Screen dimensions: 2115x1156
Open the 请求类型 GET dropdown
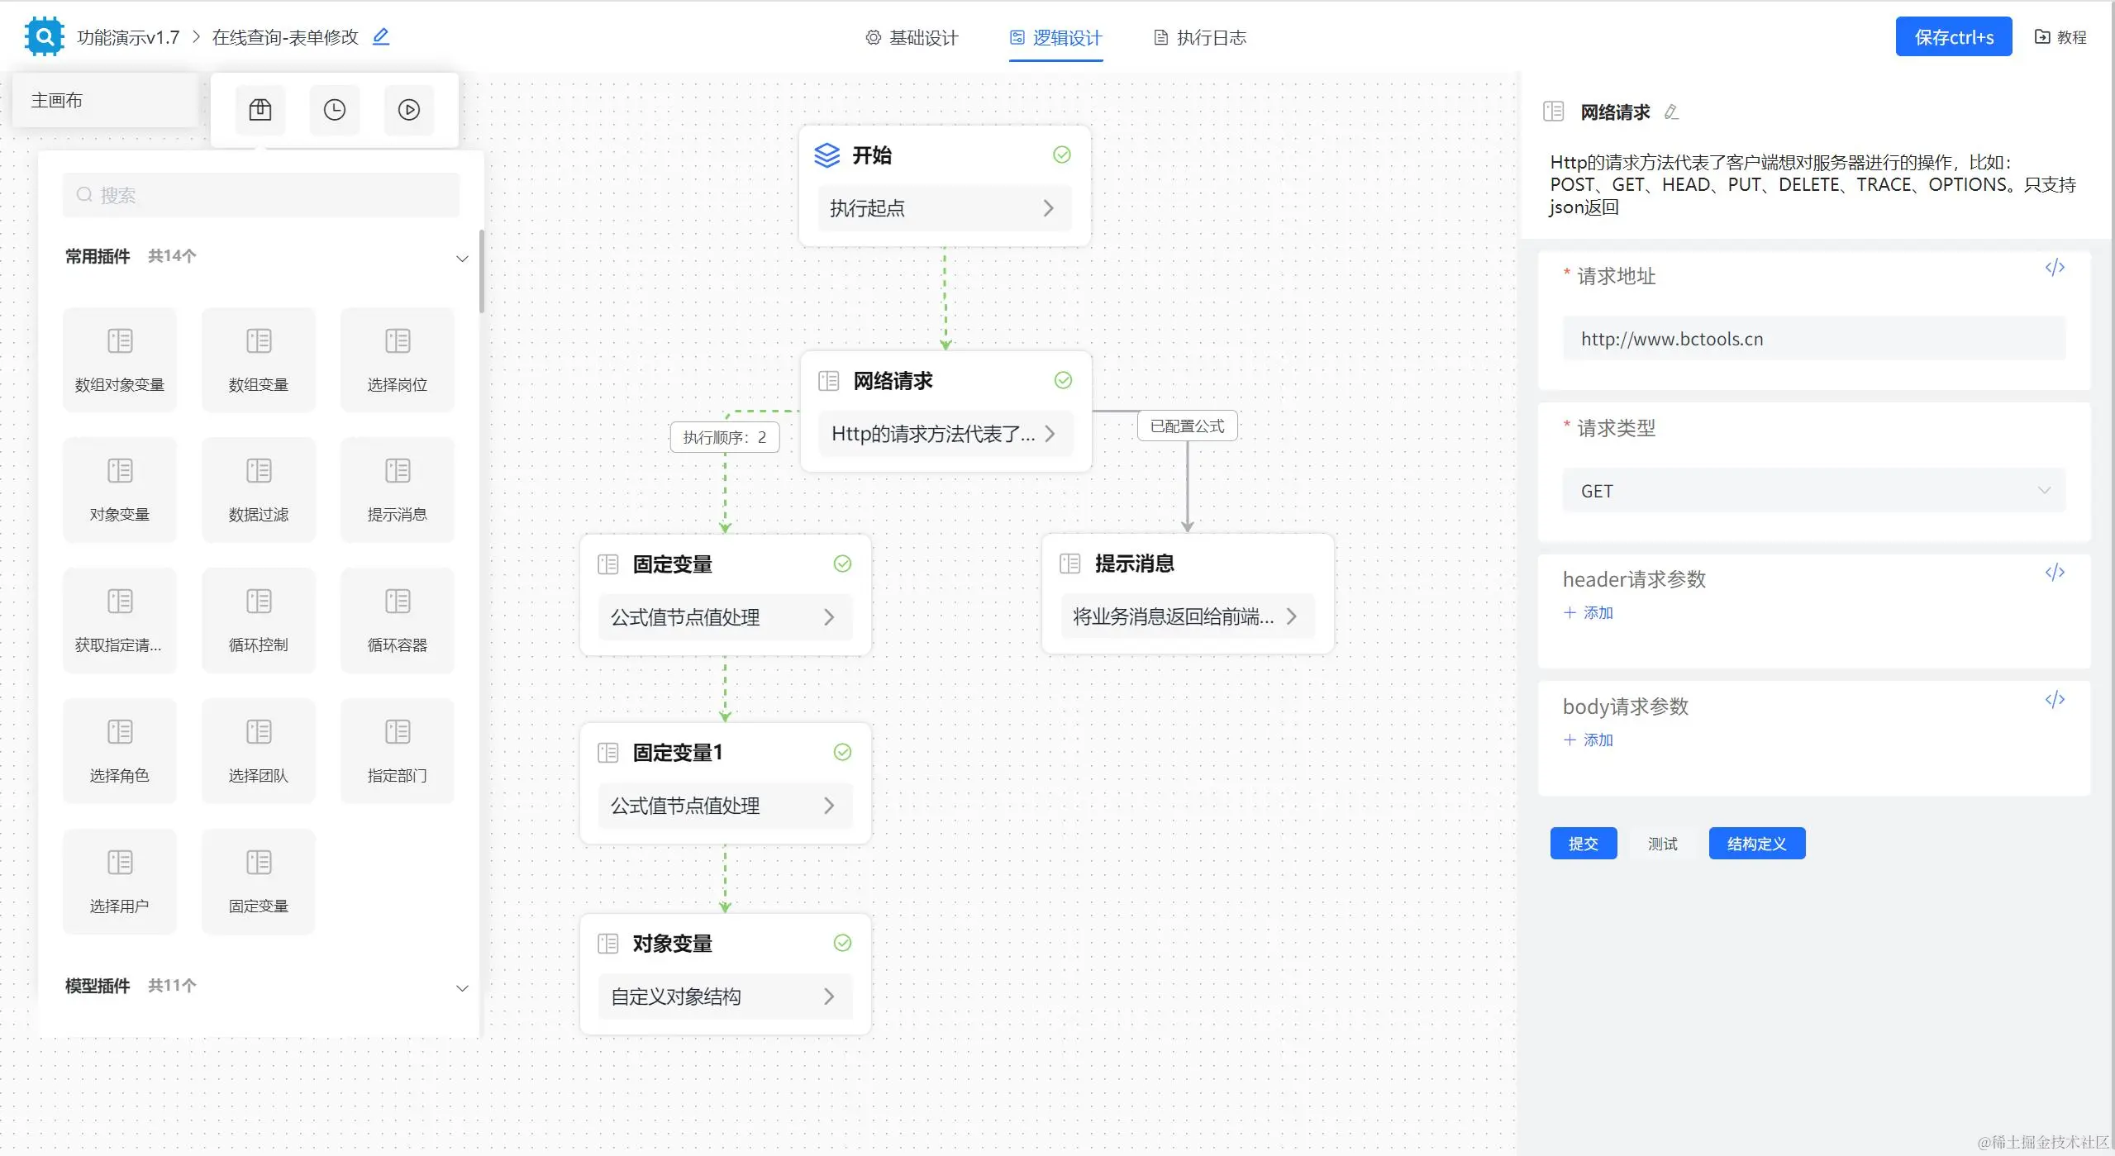[1813, 491]
